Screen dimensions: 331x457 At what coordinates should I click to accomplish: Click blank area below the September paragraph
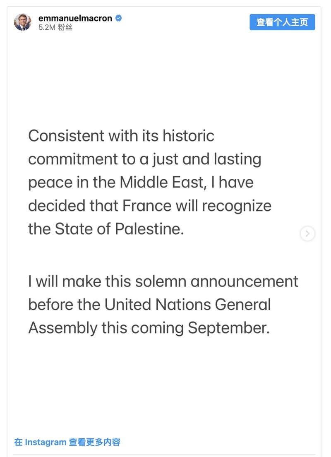coord(165,385)
